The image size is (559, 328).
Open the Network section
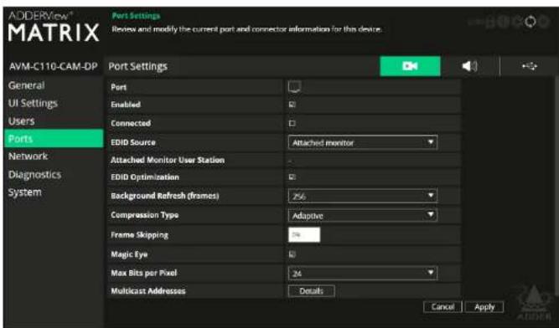[x=28, y=156]
